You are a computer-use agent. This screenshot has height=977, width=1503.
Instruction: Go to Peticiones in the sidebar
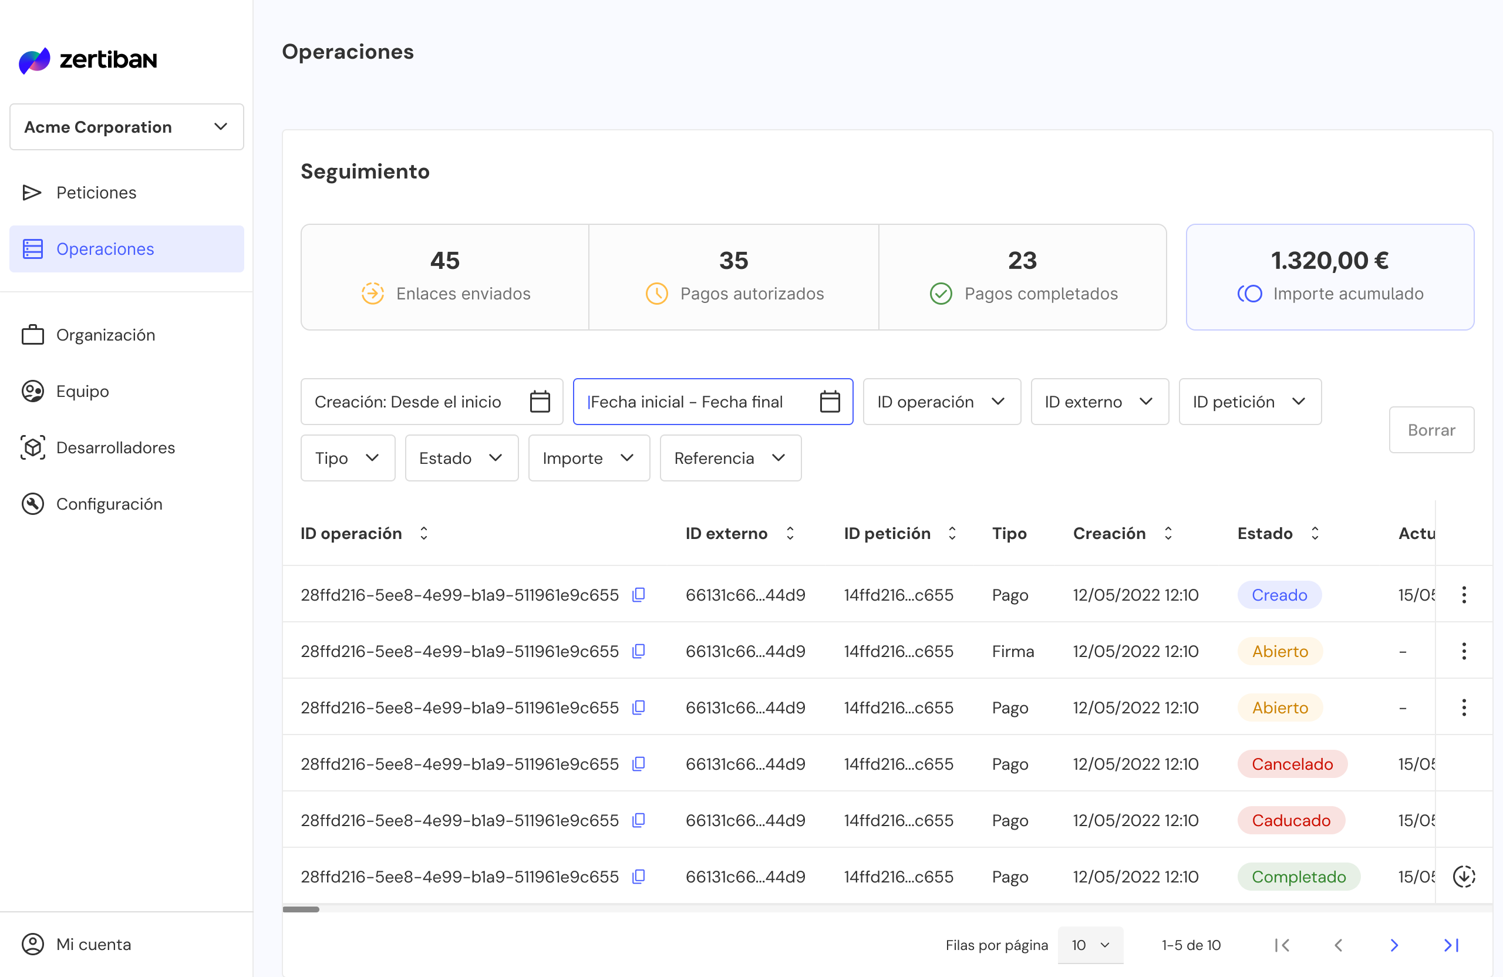coord(126,193)
